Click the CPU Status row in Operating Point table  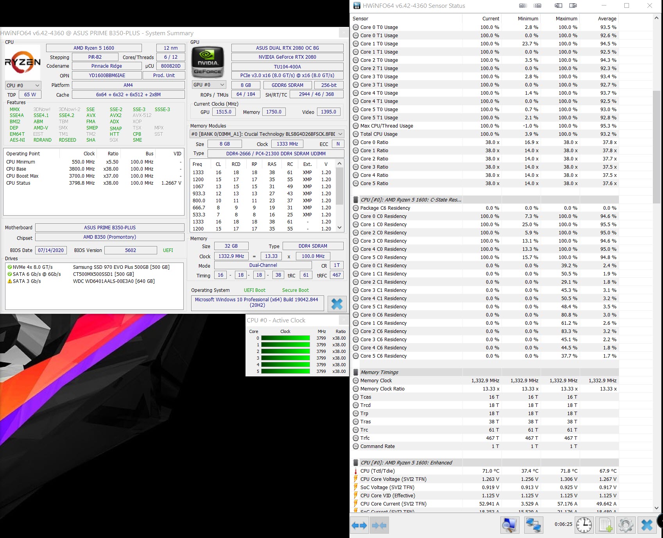coord(94,183)
